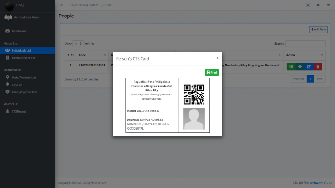Image resolution: width=335 pixels, height=188 pixels.
Task: Click the CTS-QR brand text
Action: click(x=20, y=5)
